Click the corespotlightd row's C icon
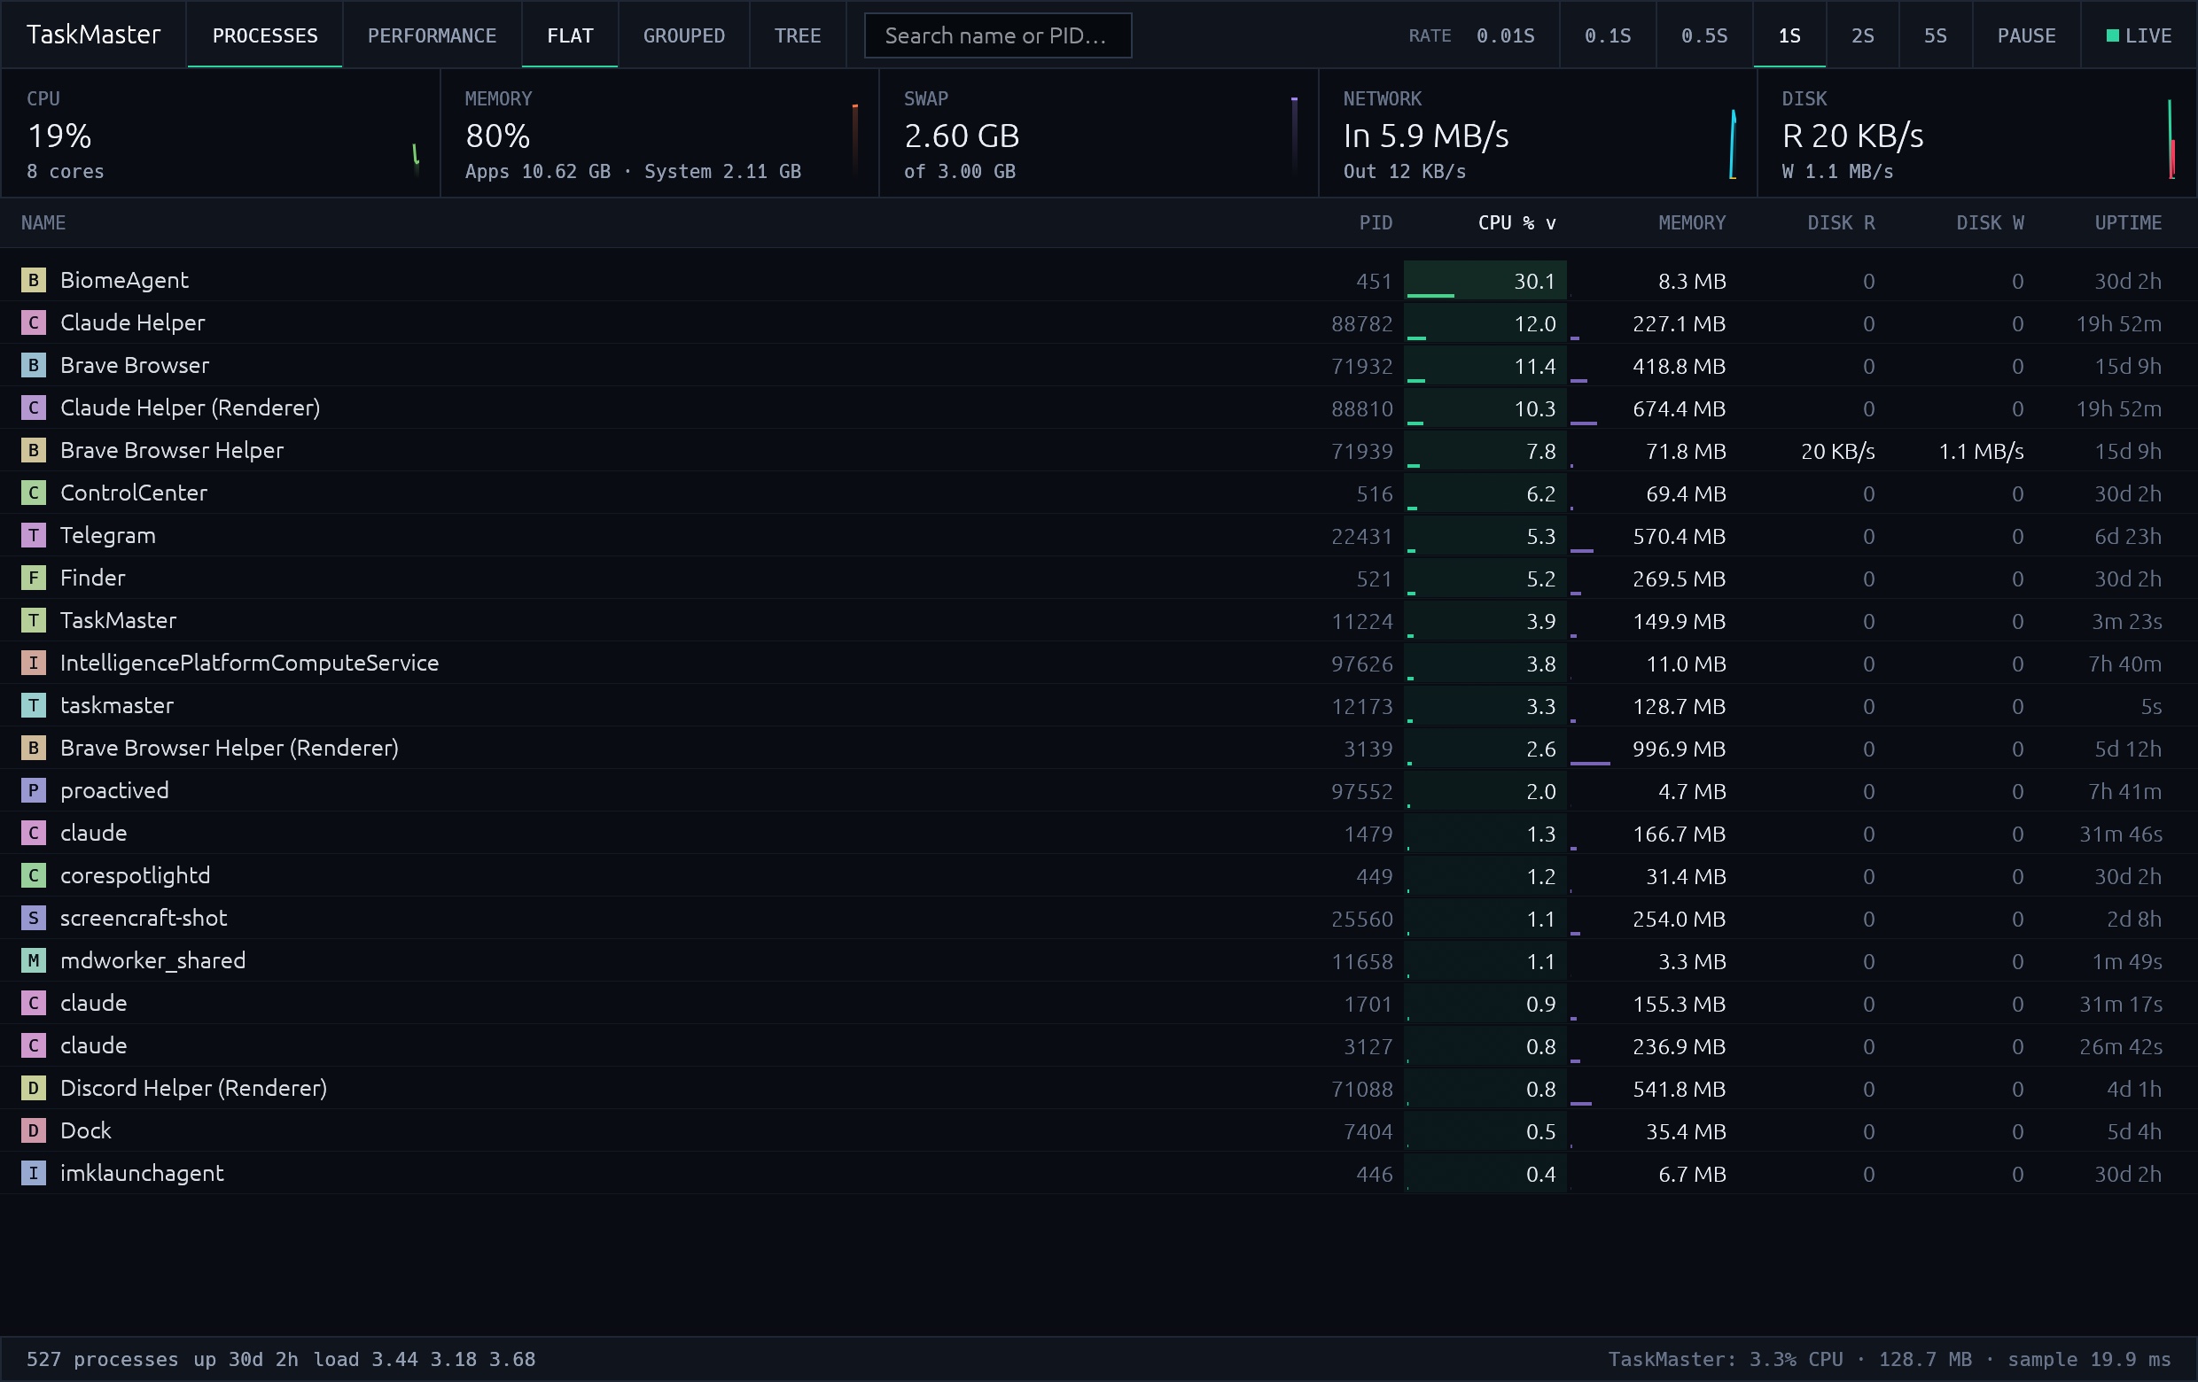The width and height of the screenshot is (2198, 1382). point(34,876)
